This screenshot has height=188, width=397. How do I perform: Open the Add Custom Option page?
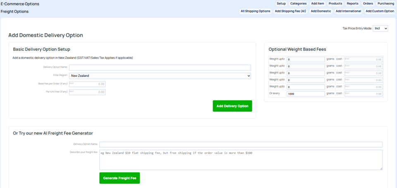[380, 11]
